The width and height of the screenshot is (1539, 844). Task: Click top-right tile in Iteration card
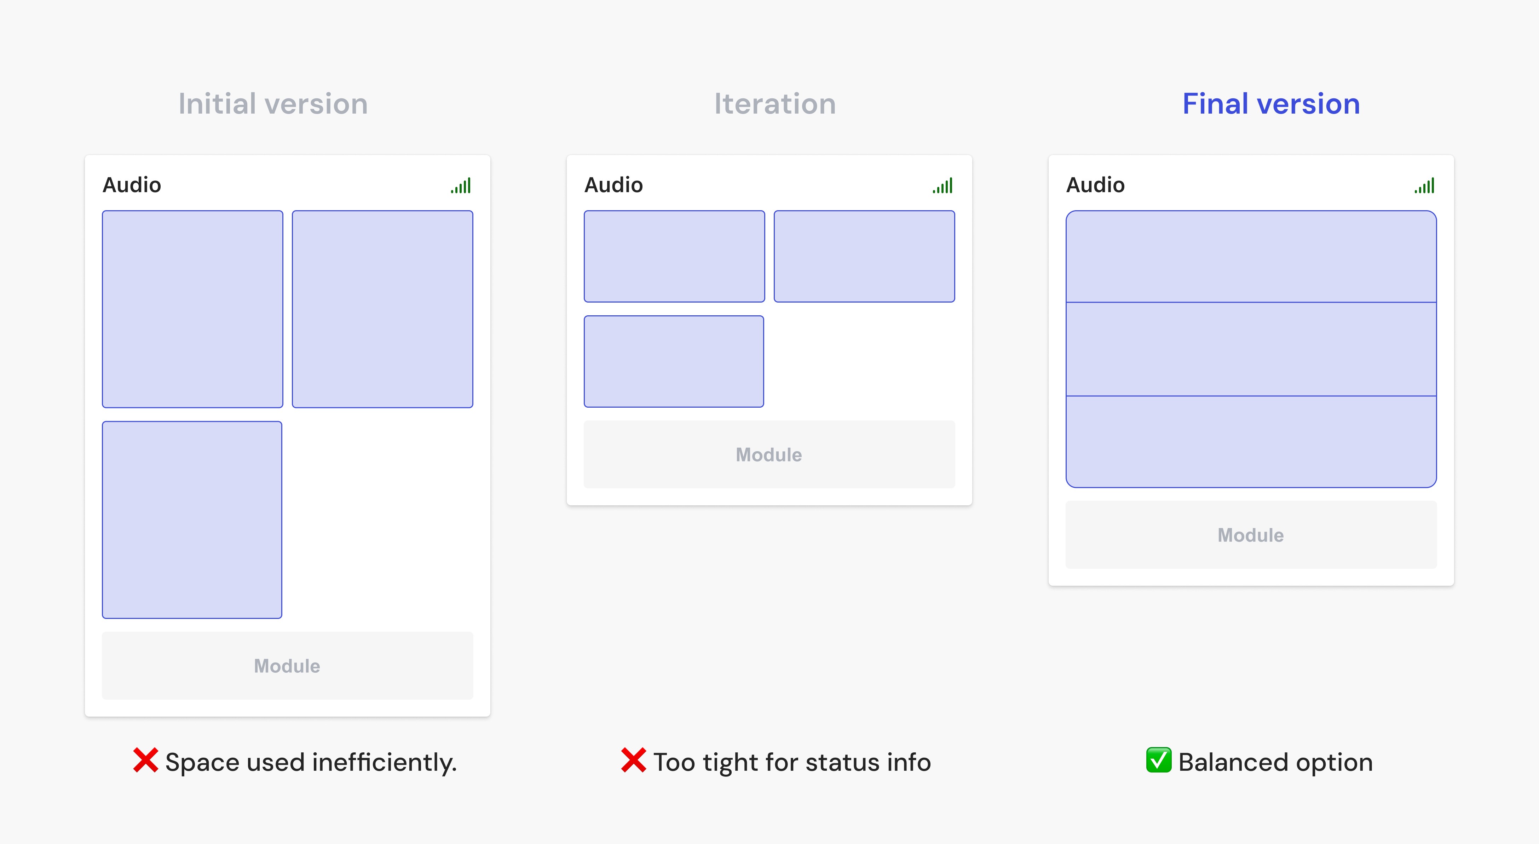click(864, 256)
